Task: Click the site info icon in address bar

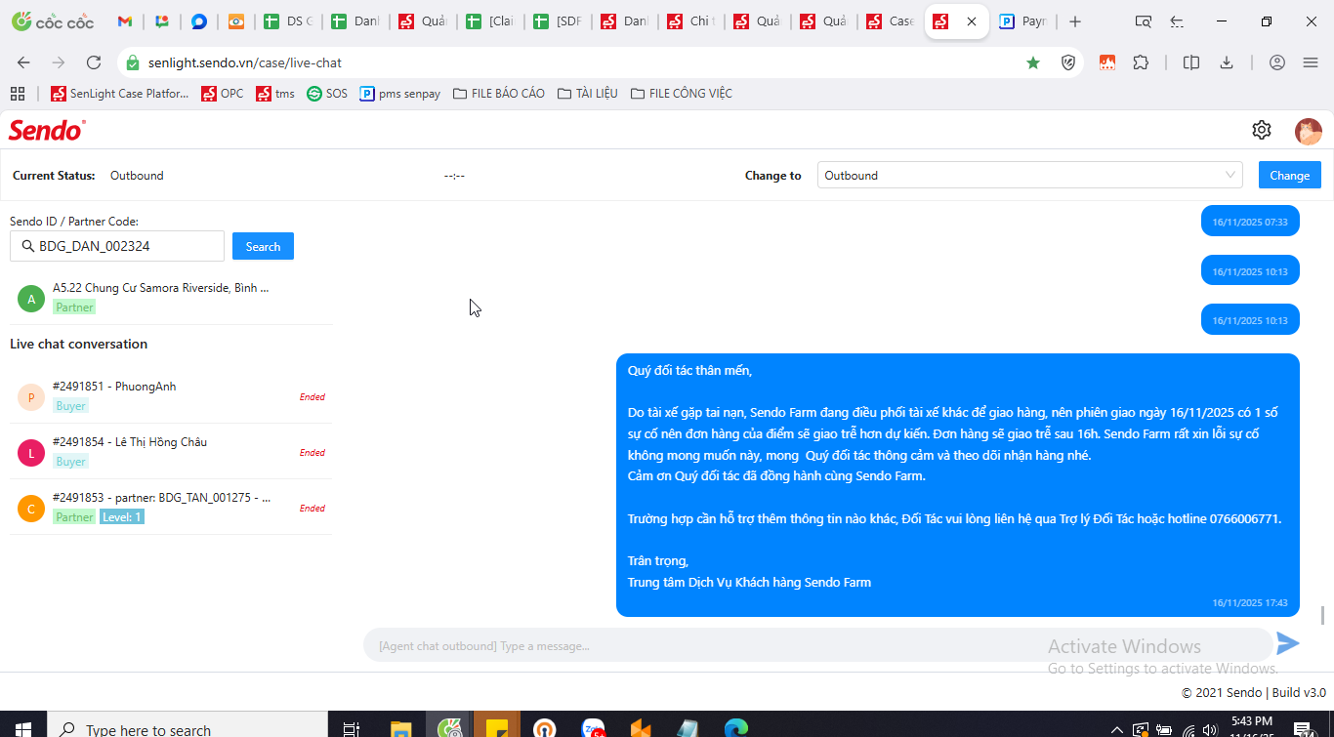Action: point(134,62)
